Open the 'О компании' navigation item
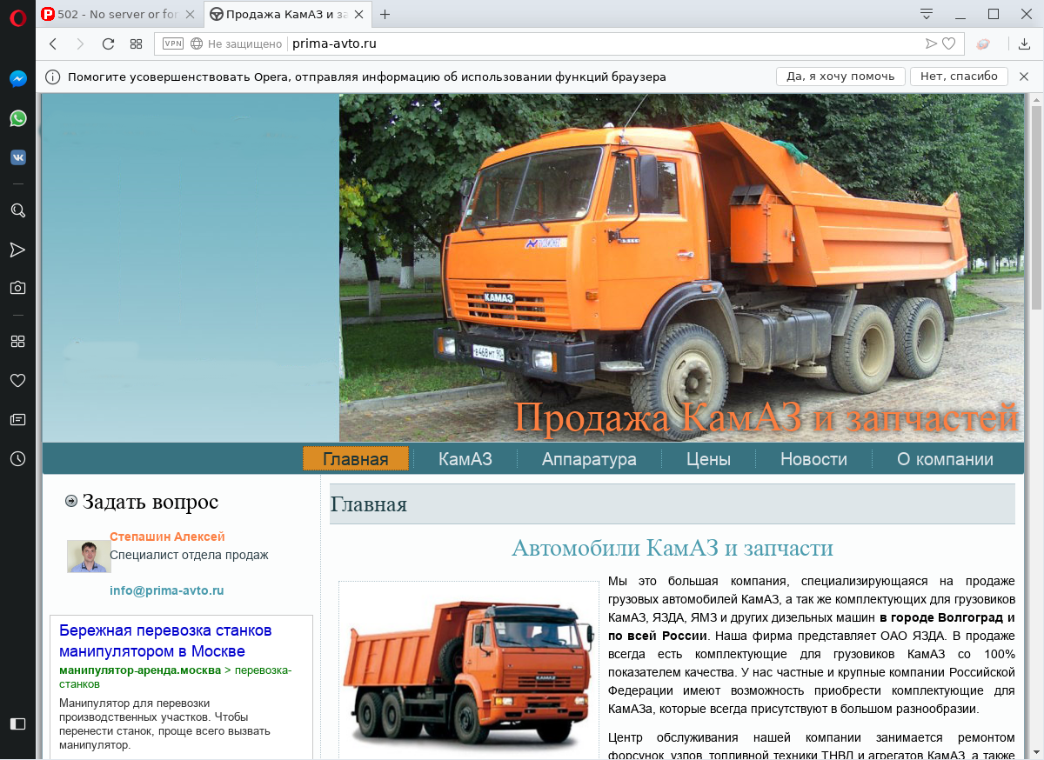Viewport: 1044px width, 760px height. coord(945,459)
